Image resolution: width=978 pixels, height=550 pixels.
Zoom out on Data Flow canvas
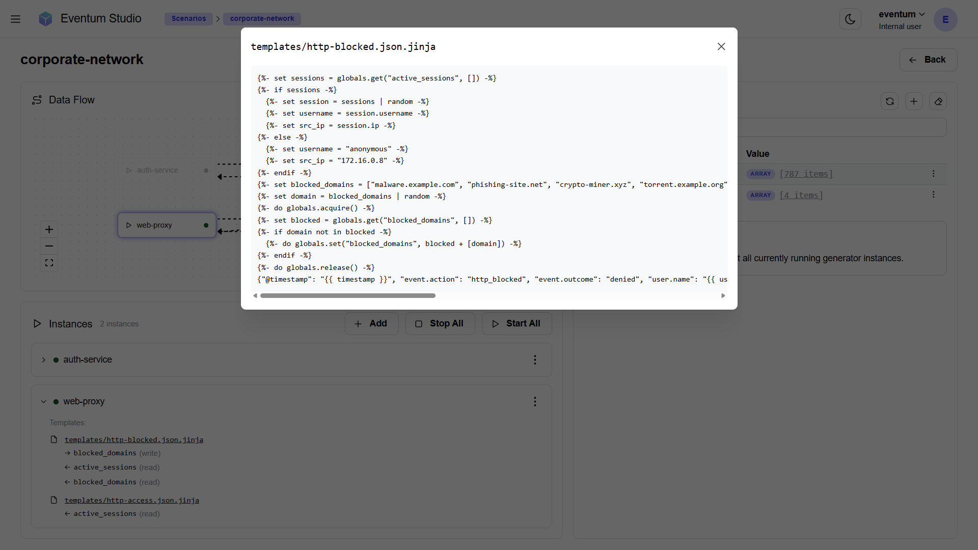tap(49, 246)
